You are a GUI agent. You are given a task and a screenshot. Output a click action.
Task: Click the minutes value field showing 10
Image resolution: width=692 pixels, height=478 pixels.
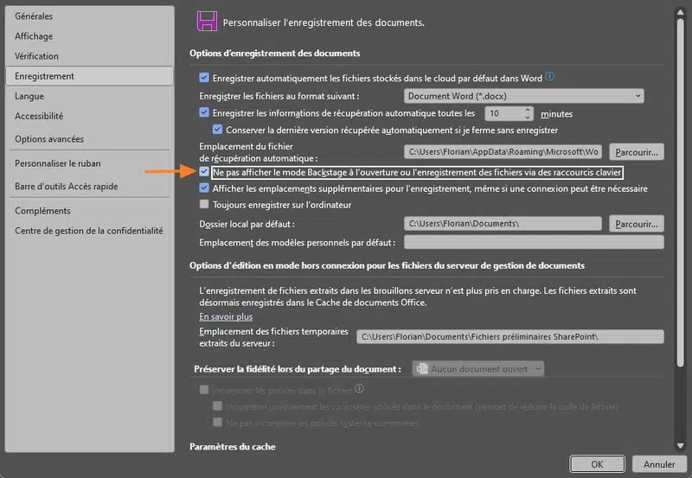point(504,114)
